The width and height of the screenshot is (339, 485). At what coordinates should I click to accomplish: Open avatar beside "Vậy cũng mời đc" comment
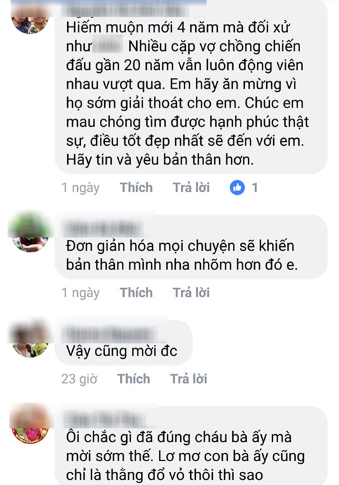pos(30,339)
